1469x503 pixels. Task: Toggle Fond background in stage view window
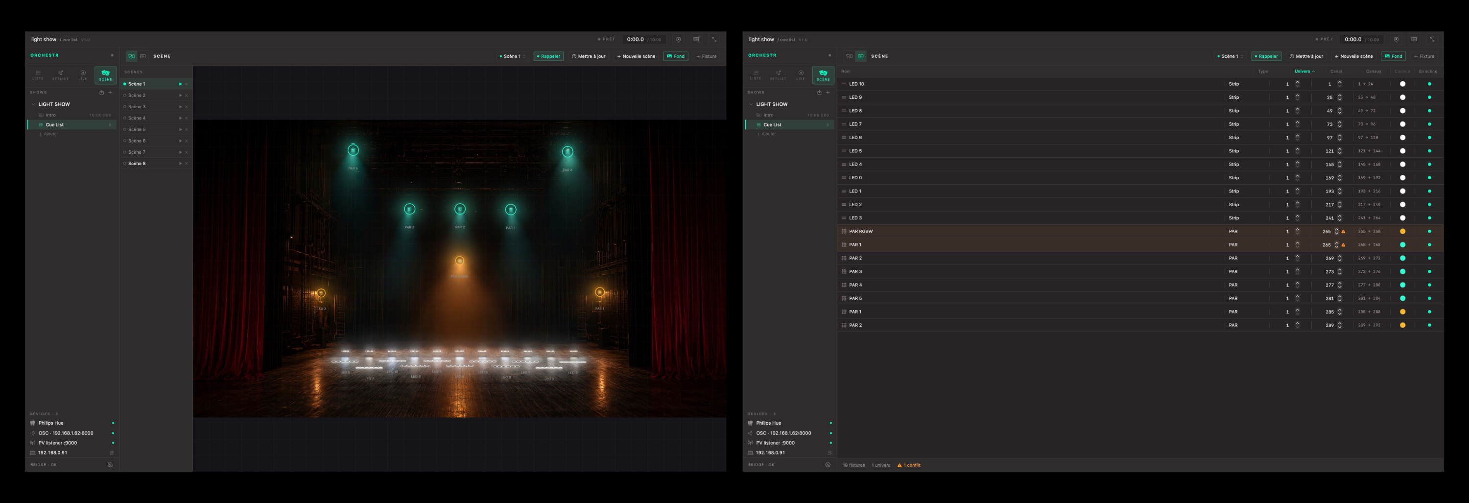(676, 56)
